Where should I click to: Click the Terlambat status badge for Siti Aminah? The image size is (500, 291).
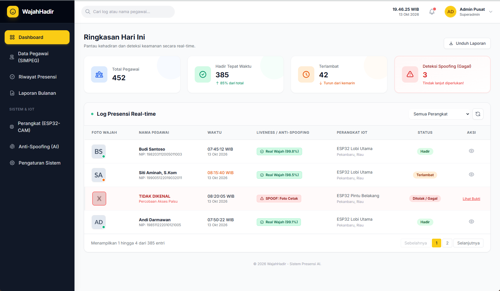tap(425, 175)
